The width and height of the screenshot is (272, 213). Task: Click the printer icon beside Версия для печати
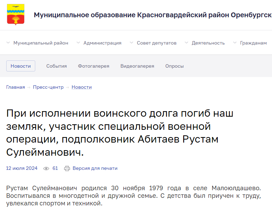(x=67, y=168)
